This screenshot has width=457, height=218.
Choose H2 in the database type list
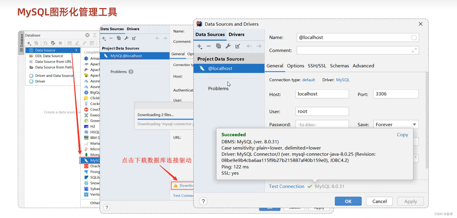(x=91, y=126)
